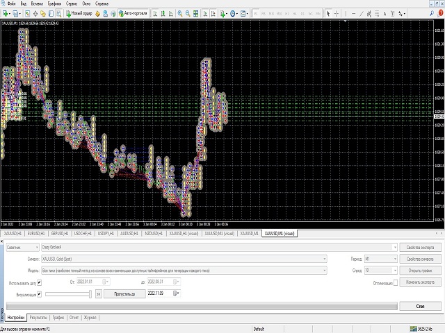Select the equidistant channel tool
Image resolution: width=445 pixels, height=333 pixels.
click(x=369, y=13)
